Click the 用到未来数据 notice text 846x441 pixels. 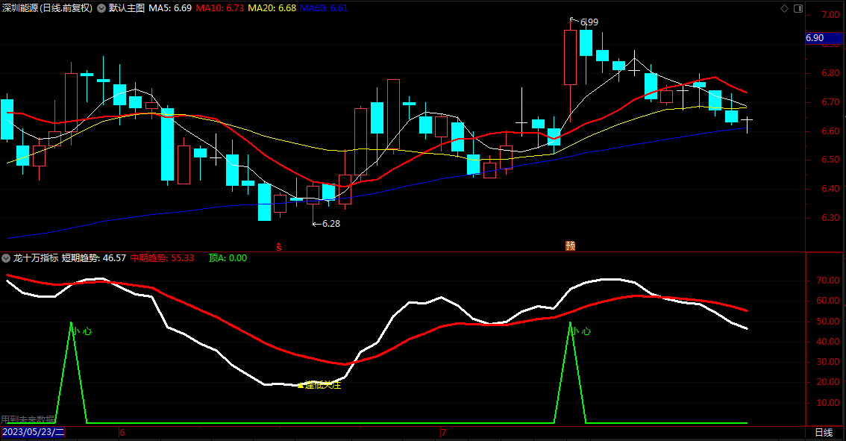point(28,419)
